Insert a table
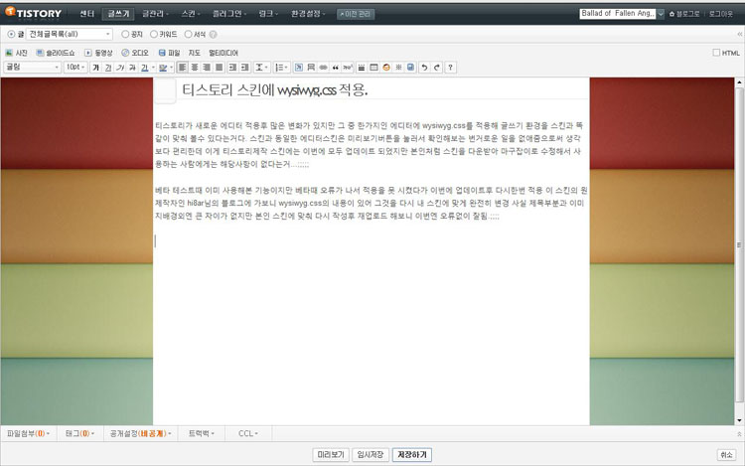 (x=373, y=68)
